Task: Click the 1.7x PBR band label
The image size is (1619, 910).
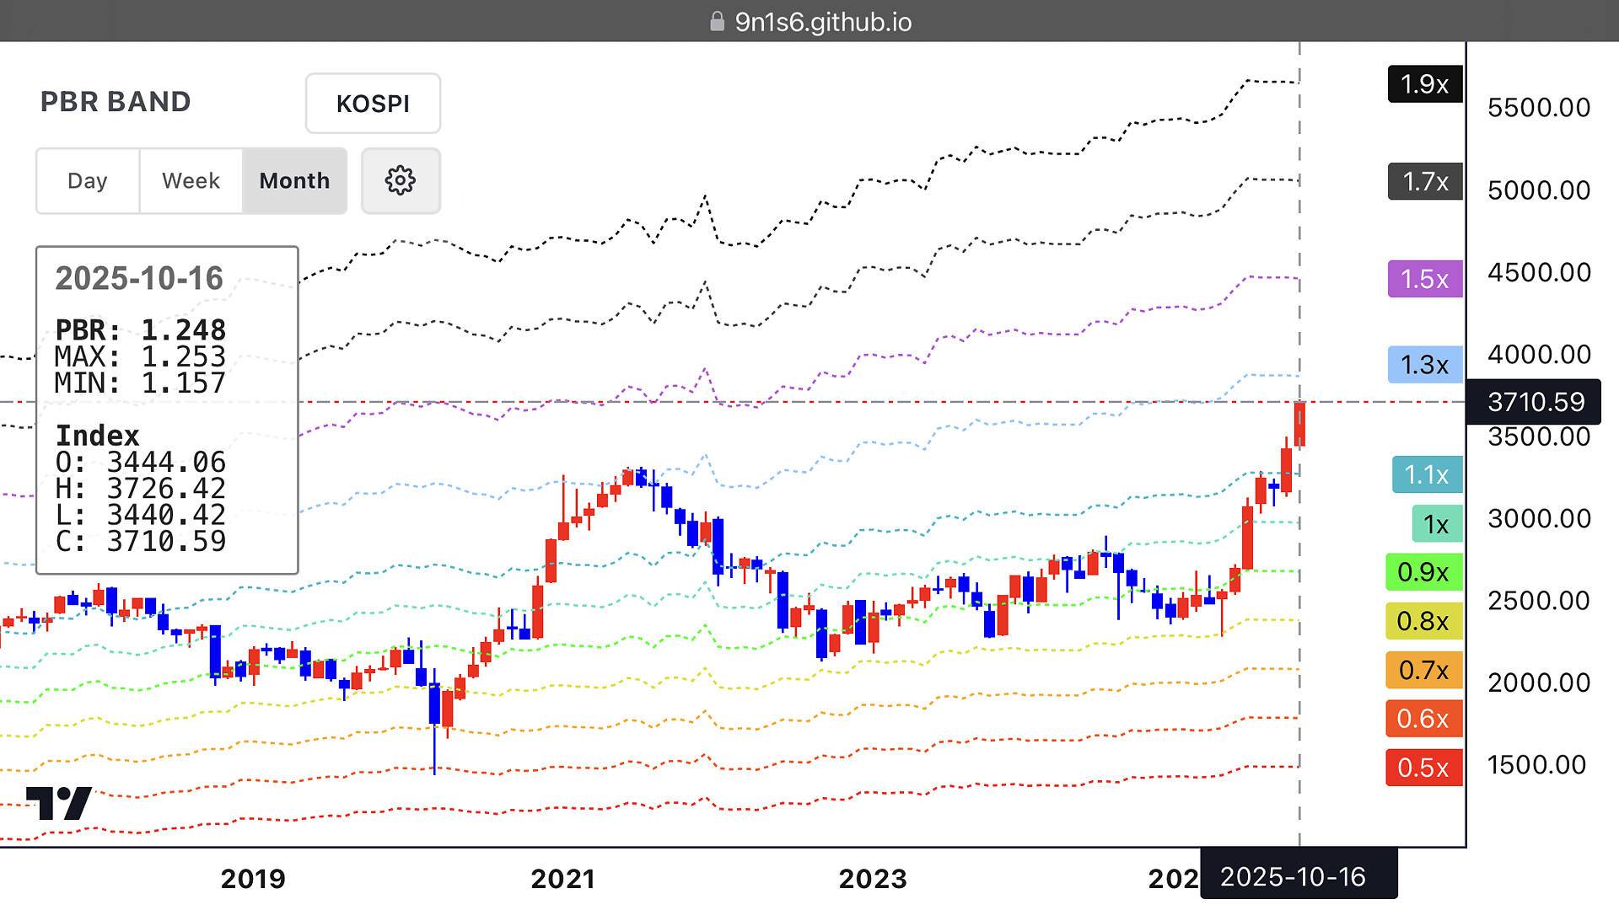Action: point(1424,181)
